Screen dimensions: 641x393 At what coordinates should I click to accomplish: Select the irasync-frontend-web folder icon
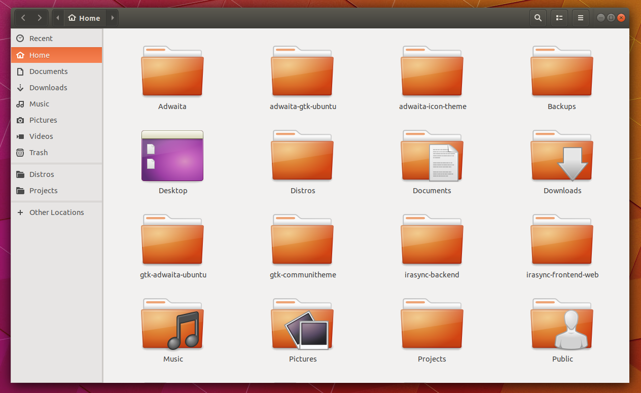click(562, 239)
